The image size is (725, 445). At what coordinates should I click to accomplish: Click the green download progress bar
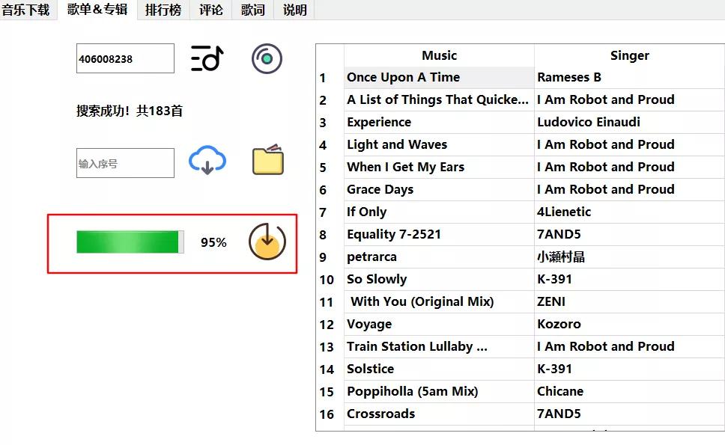click(130, 242)
